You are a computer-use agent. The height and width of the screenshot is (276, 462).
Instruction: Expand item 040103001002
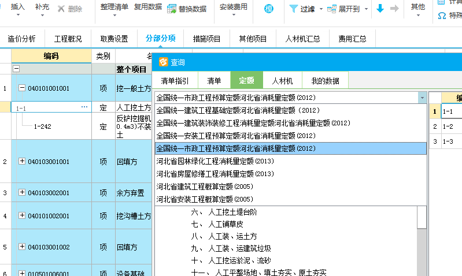coord(22,247)
